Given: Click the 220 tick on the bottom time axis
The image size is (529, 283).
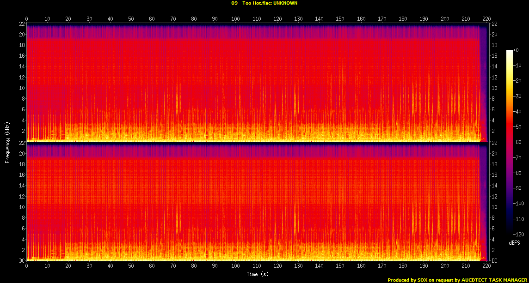Looking at the screenshot, I should (x=487, y=266).
